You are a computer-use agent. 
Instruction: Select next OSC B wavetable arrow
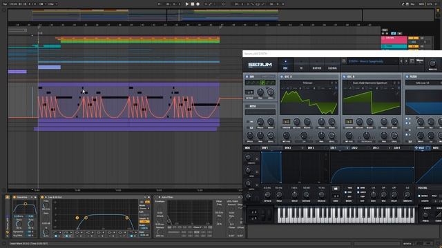point(398,83)
